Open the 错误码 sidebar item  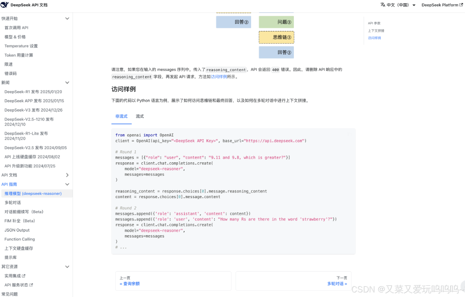11,73
